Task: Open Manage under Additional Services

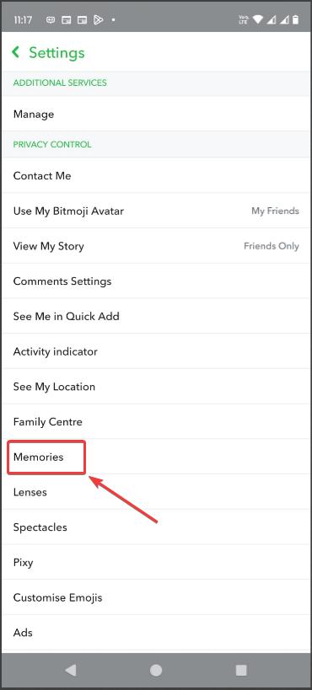Action: point(156,114)
